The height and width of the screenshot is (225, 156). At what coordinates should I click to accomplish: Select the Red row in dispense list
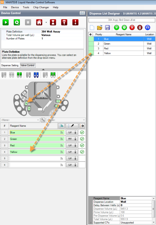122,49
